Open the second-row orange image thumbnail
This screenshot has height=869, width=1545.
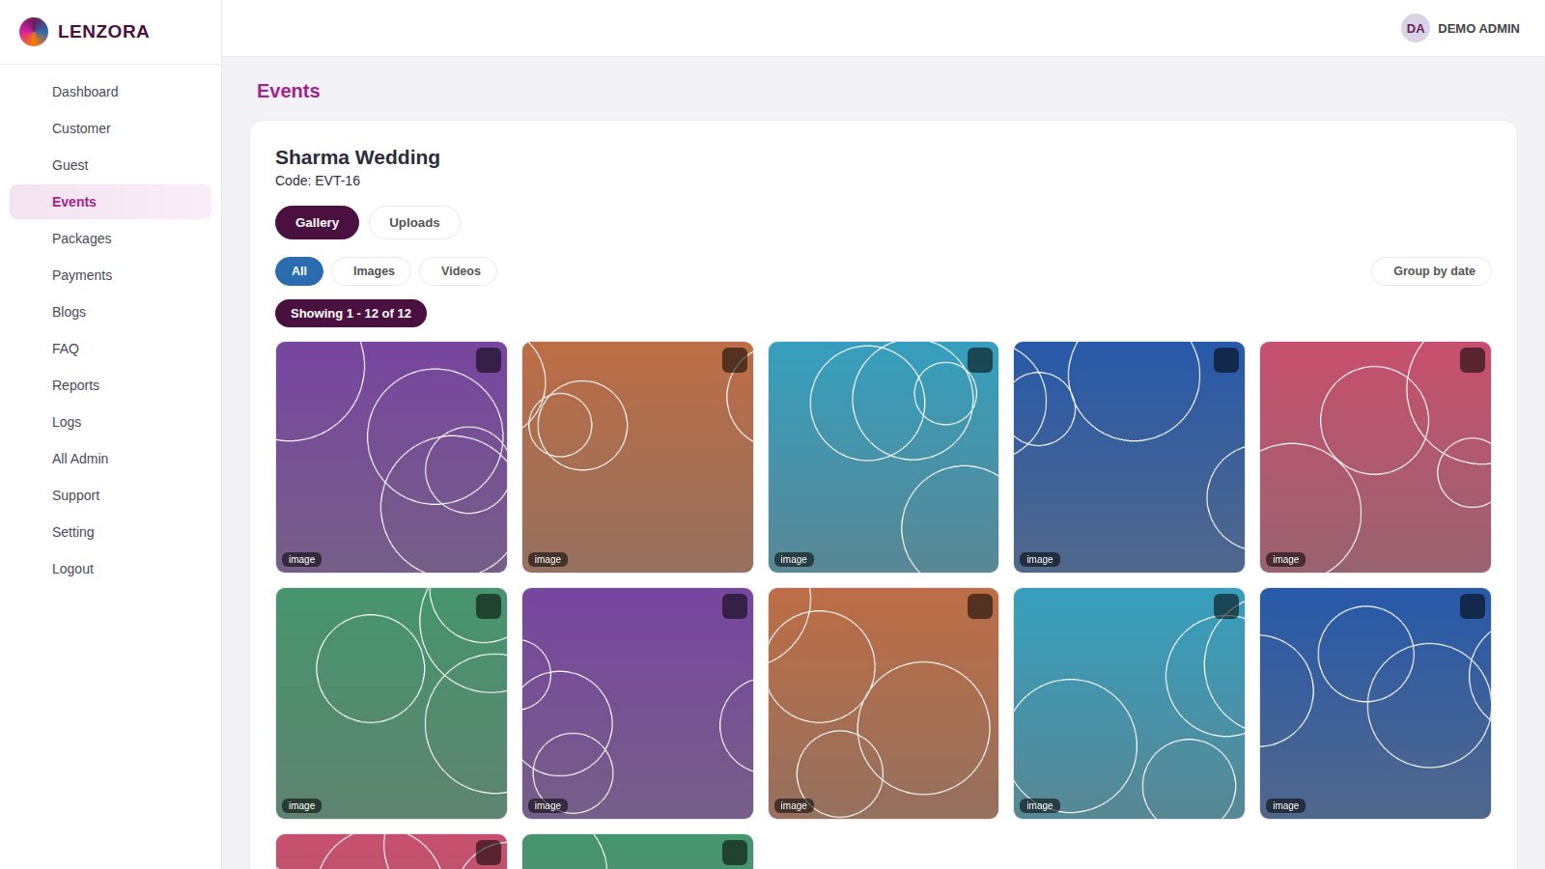[x=884, y=703]
